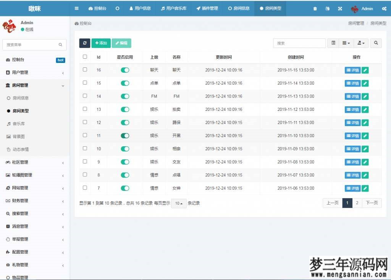Viewport: 391px width, 280px height.
Task: Open the fullscreen toggle icon in the top bar
Action: (x=340, y=8)
